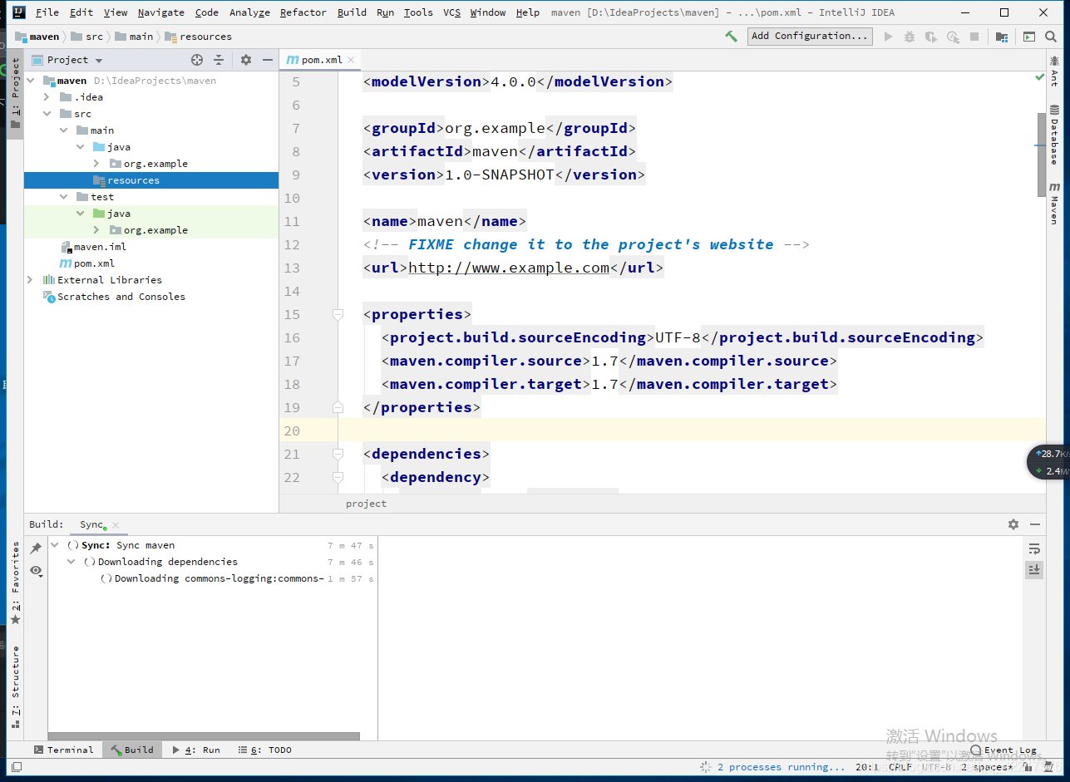Open the Maven tool window

coord(1054,203)
